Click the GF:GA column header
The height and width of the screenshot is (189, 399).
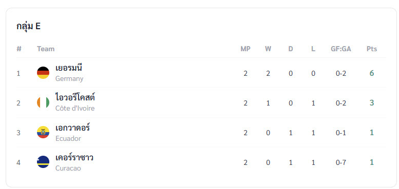point(341,49)
